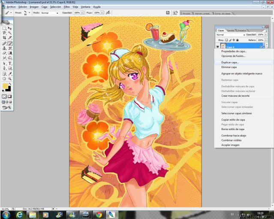Choose Combinar visibles in context menu
The width and height of the screenshot is (274, 219).
[x=232, y=140]
